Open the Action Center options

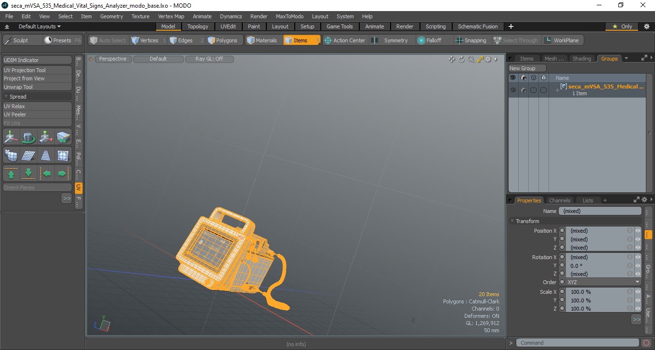pos(345,40)
